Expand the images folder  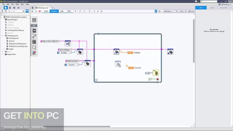coord(4,49)
